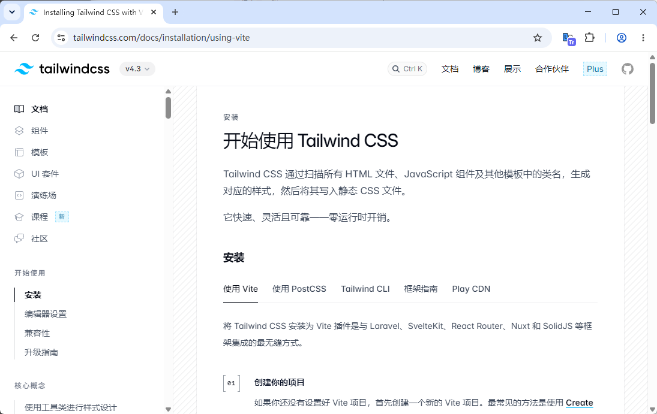Open the v4.3 version dropdown

[137, 69]
